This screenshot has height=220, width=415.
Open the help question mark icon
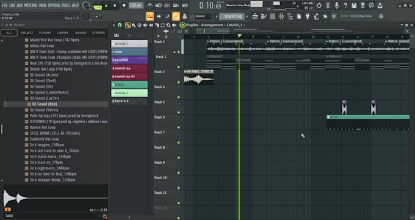click(x=345, y=5)
